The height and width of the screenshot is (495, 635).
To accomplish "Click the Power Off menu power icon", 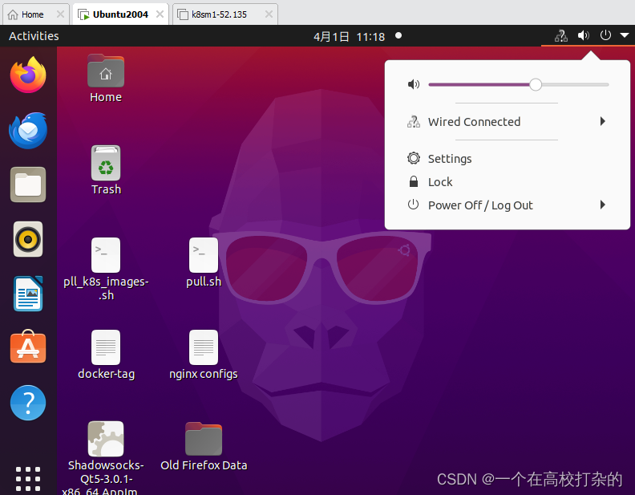I will pos(413,205).
